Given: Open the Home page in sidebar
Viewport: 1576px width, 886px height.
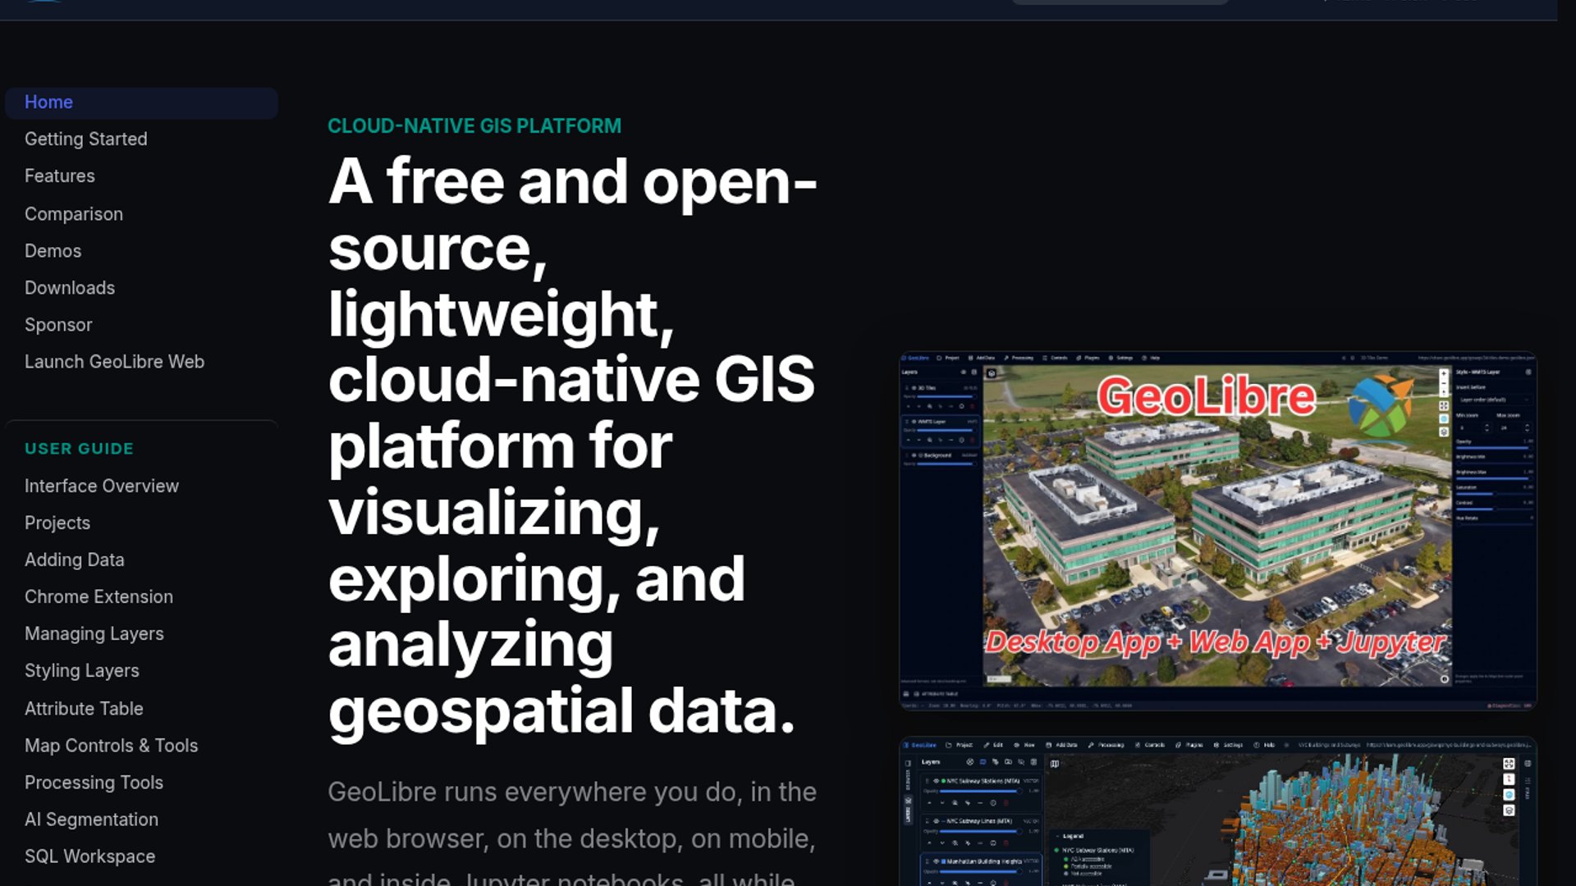Looking at the screenshot, I should coord(141,103).
